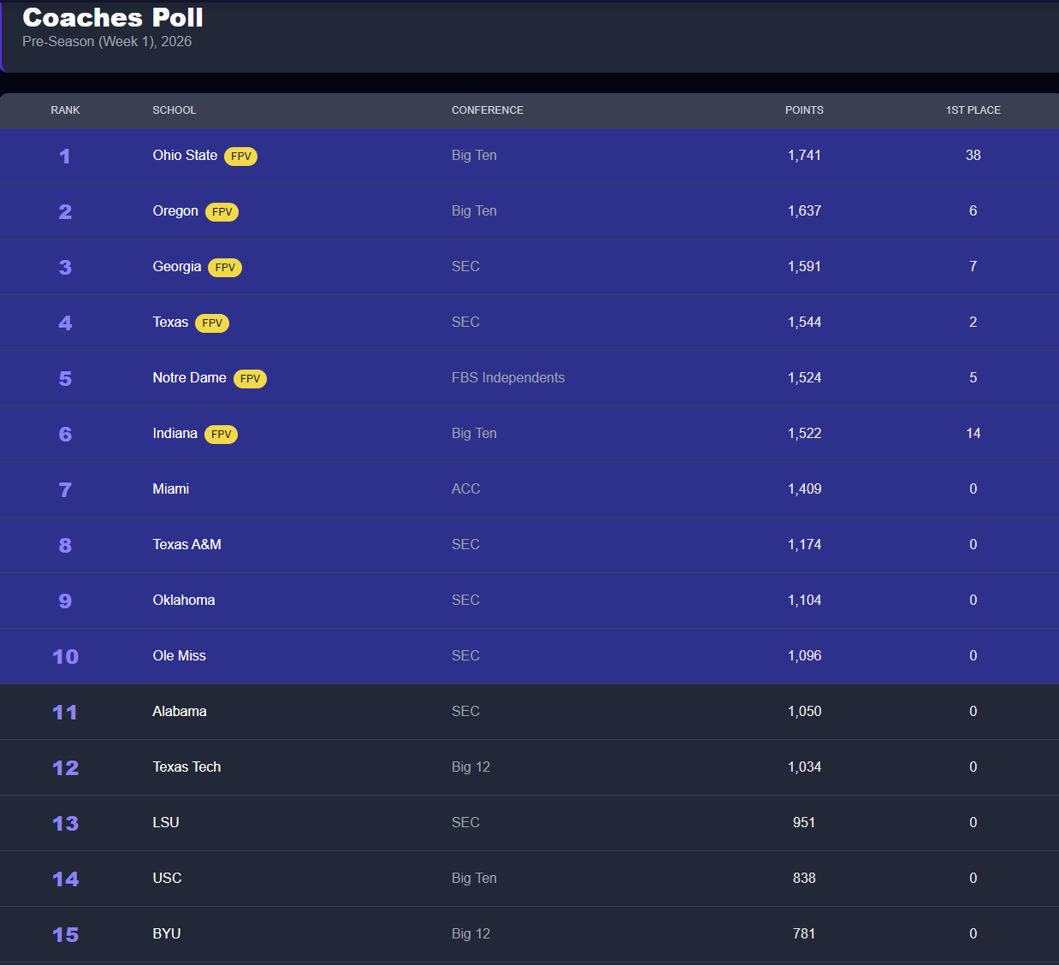The width and height of the screenshot is (1059, 965).
Task: Select the Texas school name in rank 4
Action: point(170,322)
